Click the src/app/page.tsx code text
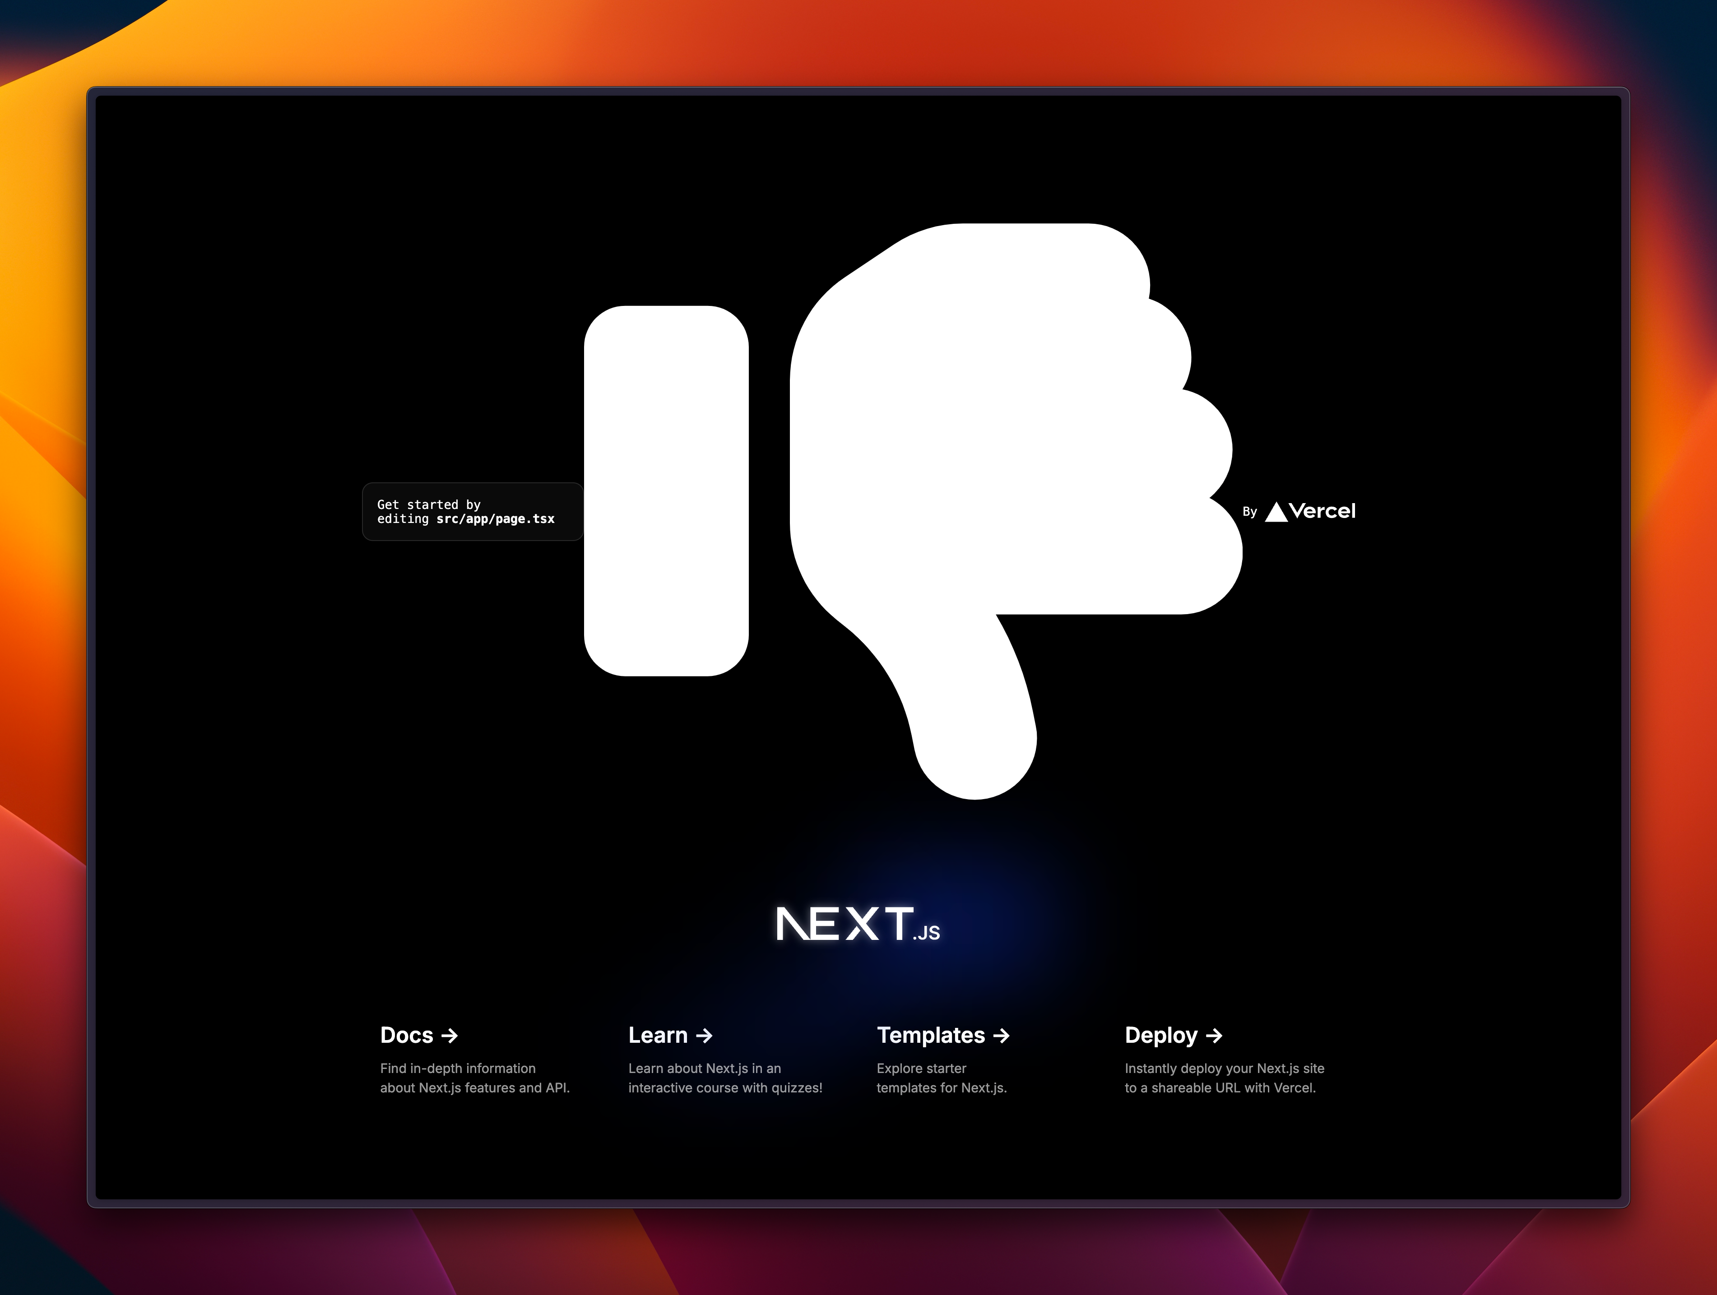This screenshot has height=1295, width=1717. point(495,518)
